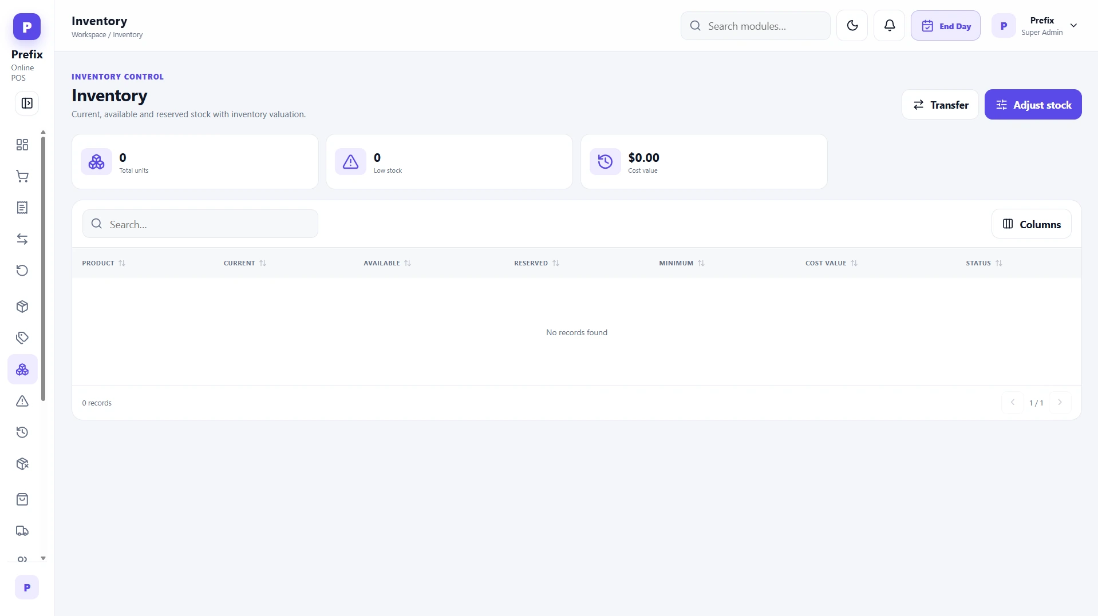Click the Adjust stock button
This screenshot has width=1098, height=616.
pyautogui.click(x=1033, y=105)
